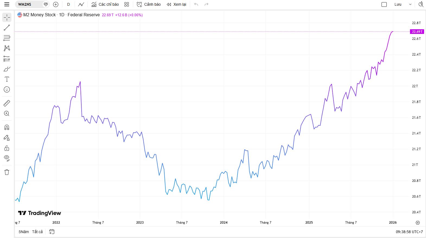Select the text annotation tool

click(7, 79)
